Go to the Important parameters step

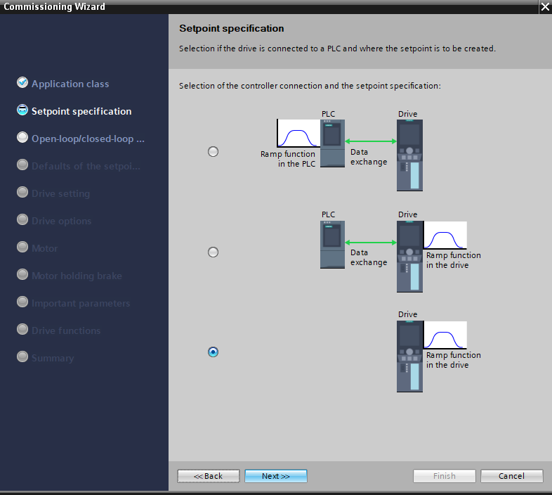click(x=81, y=303)
